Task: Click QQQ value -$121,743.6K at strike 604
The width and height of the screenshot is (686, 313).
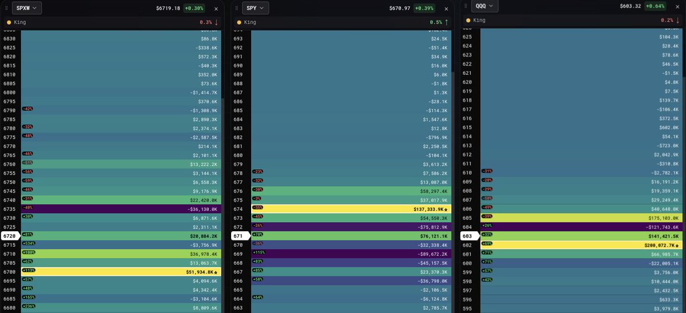Action: pos(663,227)
